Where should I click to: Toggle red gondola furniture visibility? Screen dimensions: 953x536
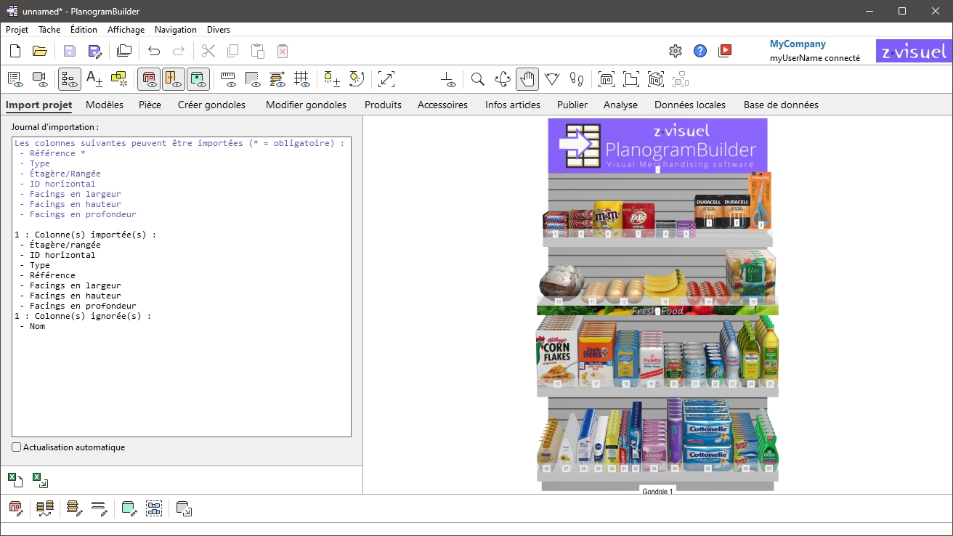click(x=149, y=79)
